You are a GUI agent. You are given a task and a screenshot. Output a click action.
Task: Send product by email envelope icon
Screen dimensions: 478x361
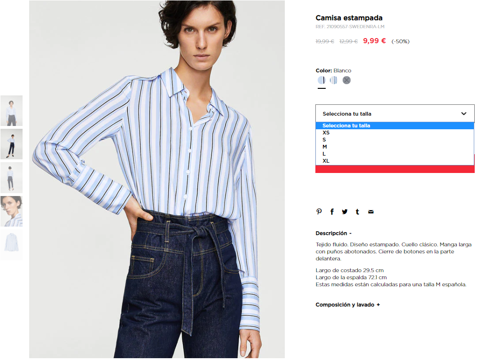click(x=371, y=212)
